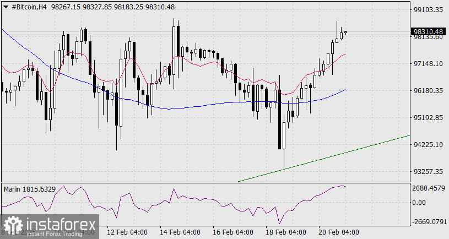The image size is (449, 239).
Task: Click the 97148.10 price axis label
Action: (x=429, y=63)
